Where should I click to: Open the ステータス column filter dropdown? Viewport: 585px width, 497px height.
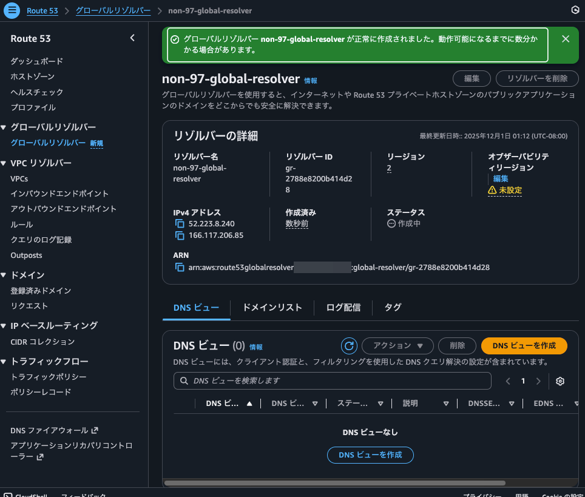pos(380,403)
